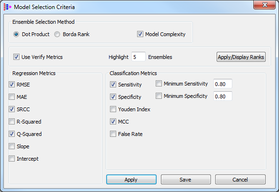Enable the R-Squared metric

12,122
